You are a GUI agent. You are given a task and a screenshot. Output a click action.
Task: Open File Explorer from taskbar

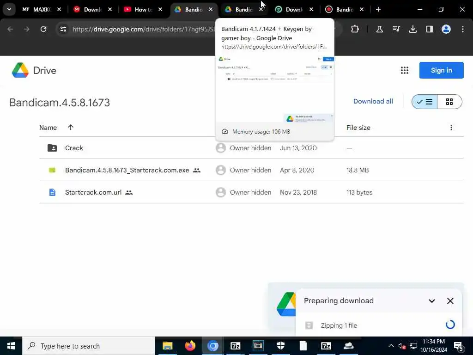(167, 346)
